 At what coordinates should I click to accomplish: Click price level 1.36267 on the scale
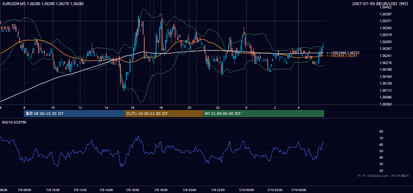(386, 49)
